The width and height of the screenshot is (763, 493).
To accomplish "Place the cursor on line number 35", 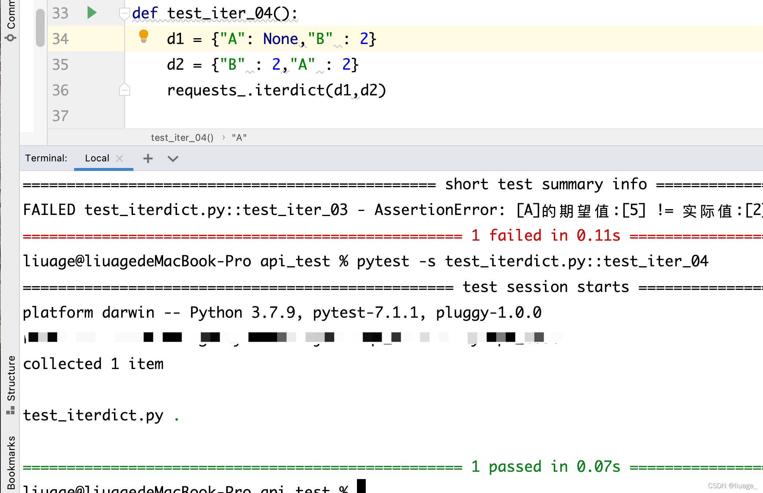I will 60,65.
